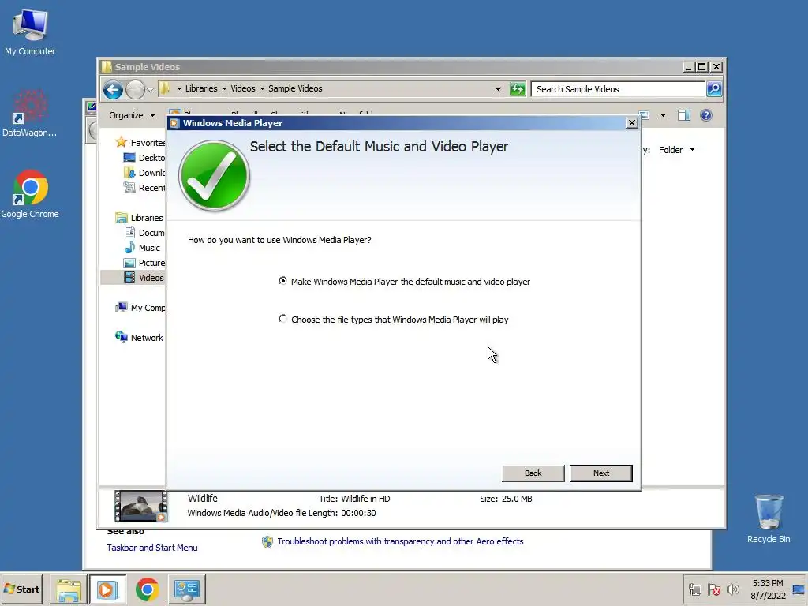Open recent pages dropdown beside navigation arrows
Viewport: 808px width, 606px height.
150,90
